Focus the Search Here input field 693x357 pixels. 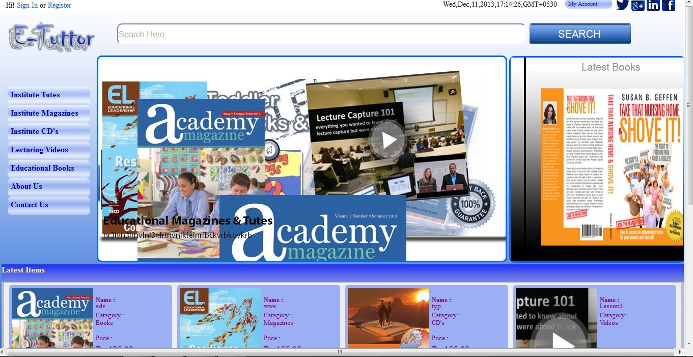pyautogui.click(x=321, y=34)
